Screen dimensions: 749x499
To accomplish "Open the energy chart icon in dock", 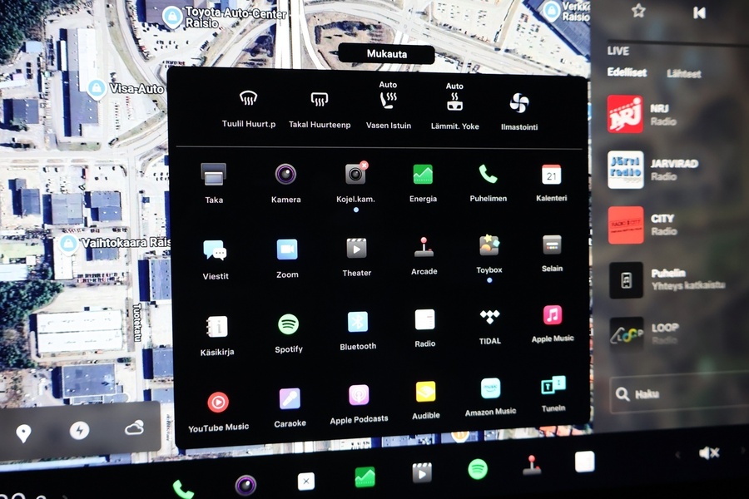I will coord(365,477).
